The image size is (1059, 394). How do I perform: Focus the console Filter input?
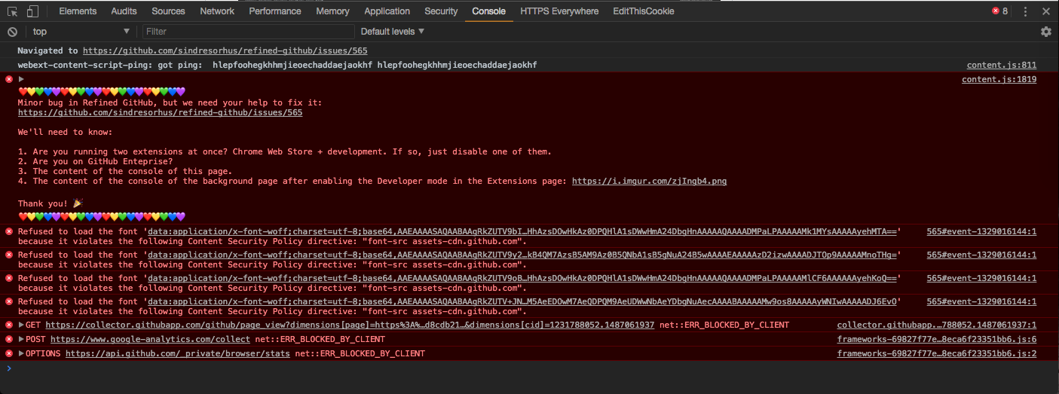point(248,32)
